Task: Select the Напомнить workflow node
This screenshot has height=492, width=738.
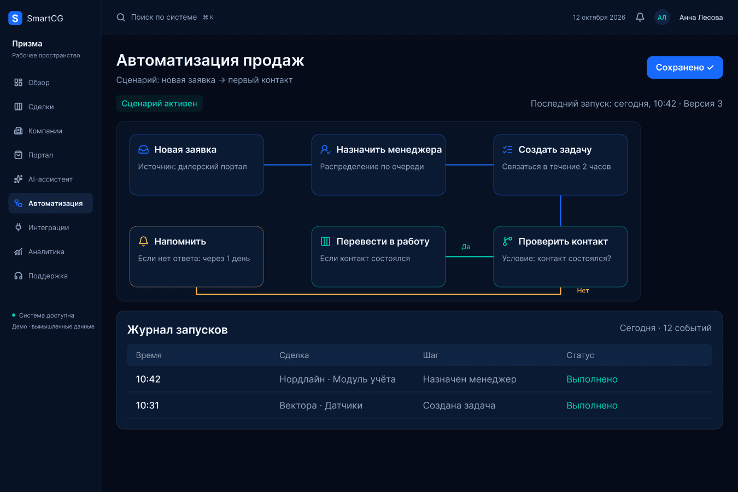Action: point(196,256)
